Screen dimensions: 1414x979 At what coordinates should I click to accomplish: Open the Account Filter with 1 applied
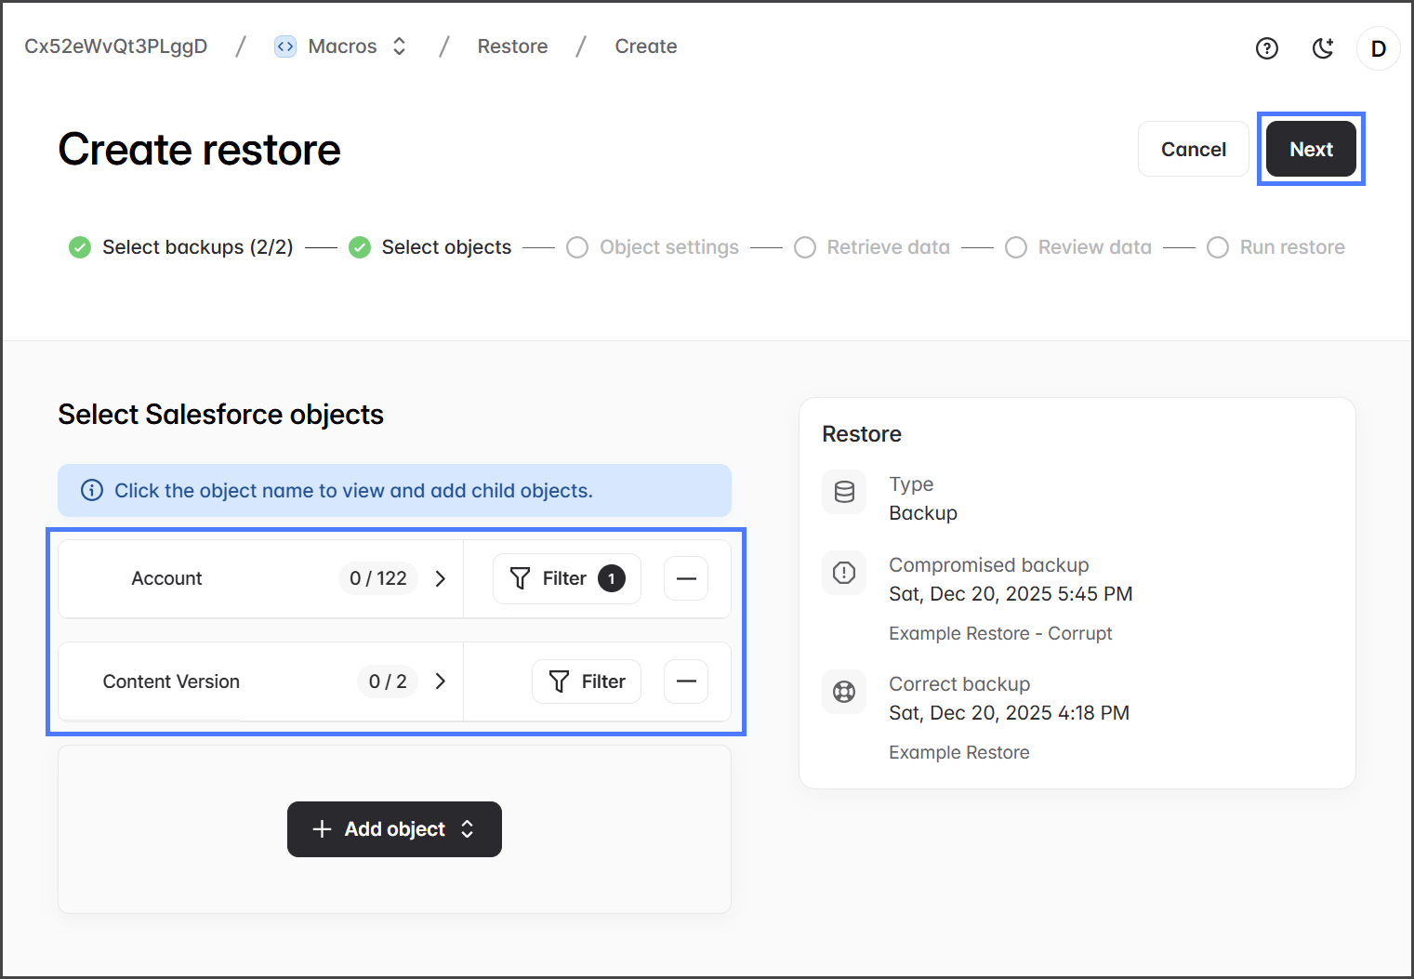coord(566,578)
